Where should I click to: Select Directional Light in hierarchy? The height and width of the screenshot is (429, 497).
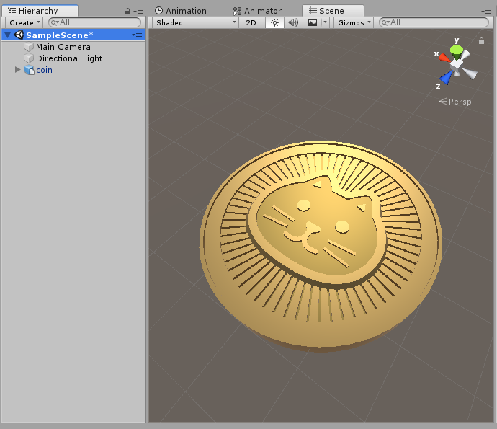(69, 58)
